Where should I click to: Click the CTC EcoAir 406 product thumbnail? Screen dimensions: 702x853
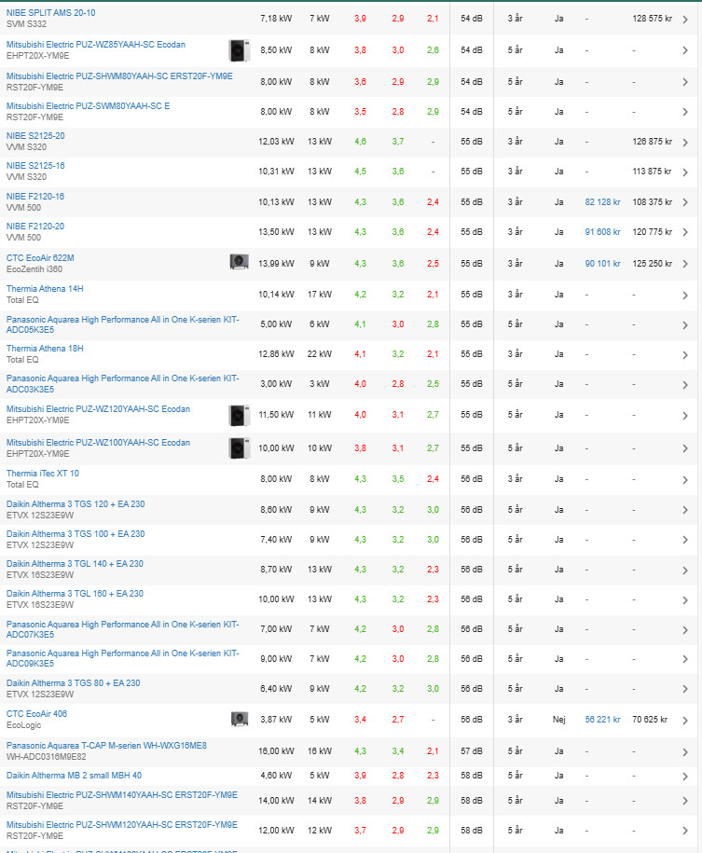pyautogui.click(x=239, y=719)
